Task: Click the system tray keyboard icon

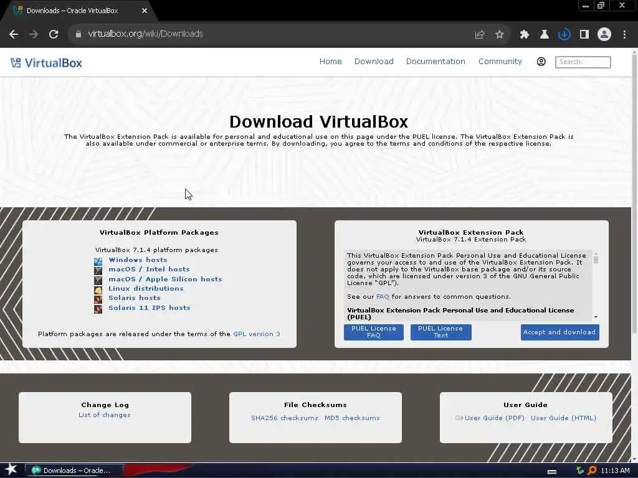Action: (552, 472)
